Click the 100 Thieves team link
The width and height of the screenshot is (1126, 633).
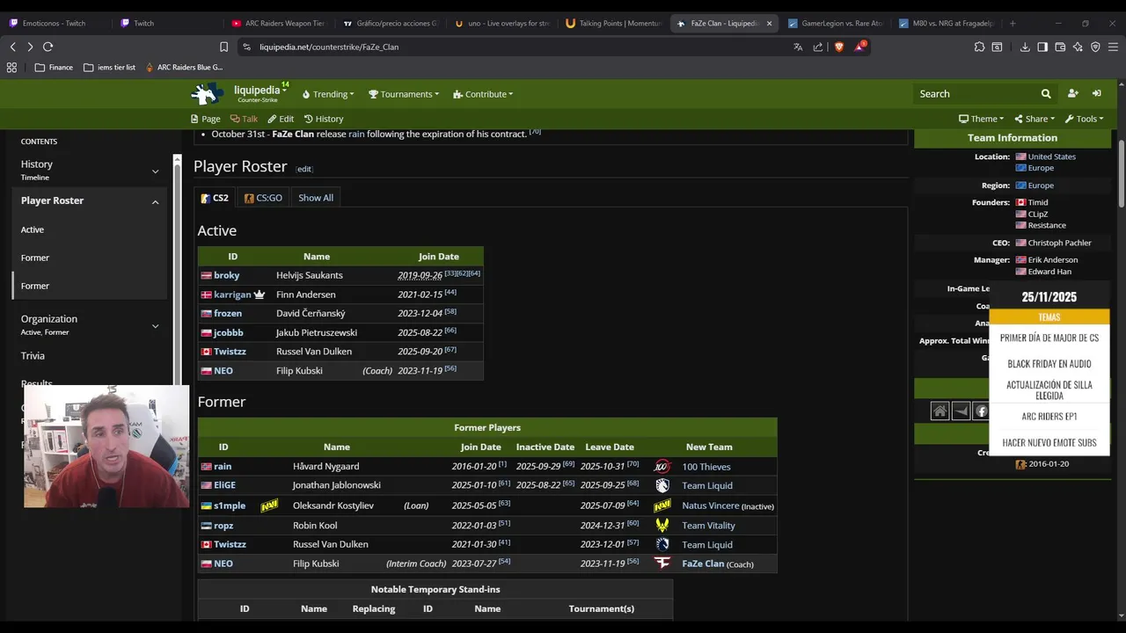tap(706, 467)
